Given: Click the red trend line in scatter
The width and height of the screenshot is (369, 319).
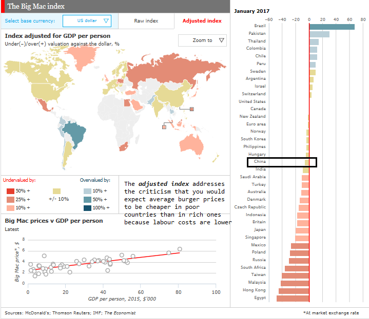Looking at the screenshot, I should point(106,261).
